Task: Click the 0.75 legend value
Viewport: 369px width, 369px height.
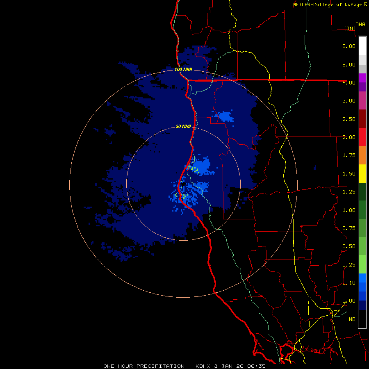Action: (x=349, y=228)
